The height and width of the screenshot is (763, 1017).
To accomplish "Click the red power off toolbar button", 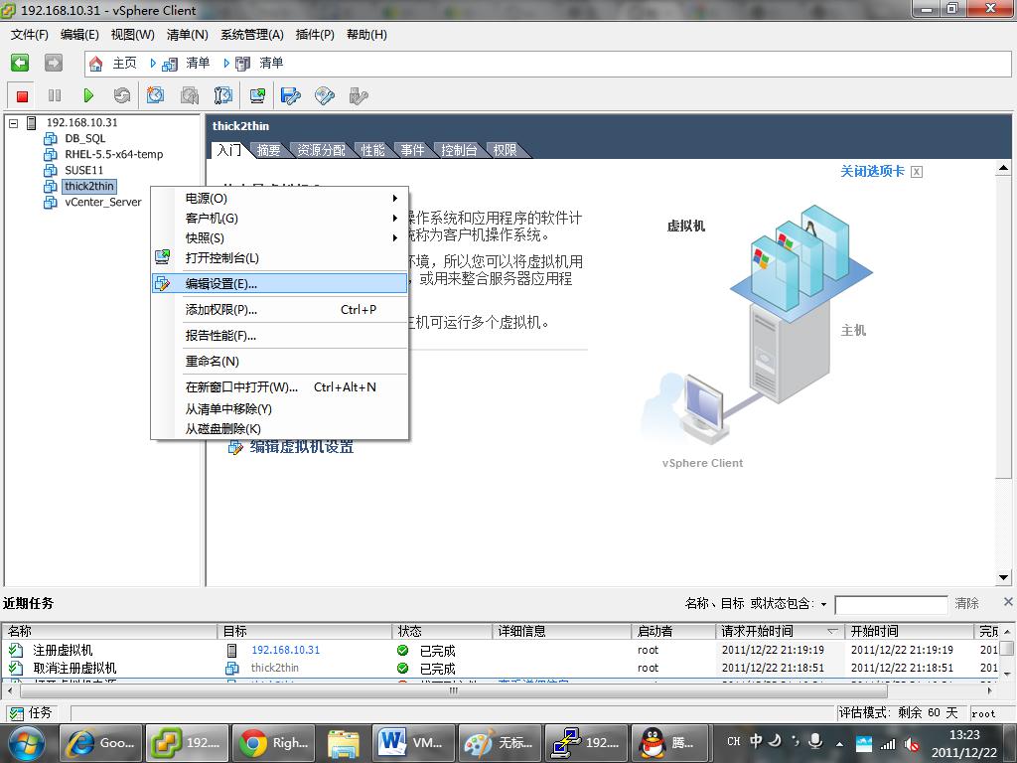I will point(22,96).
